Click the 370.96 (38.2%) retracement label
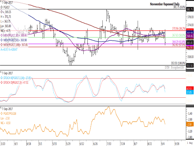194x146 pixels. [179, 29]
